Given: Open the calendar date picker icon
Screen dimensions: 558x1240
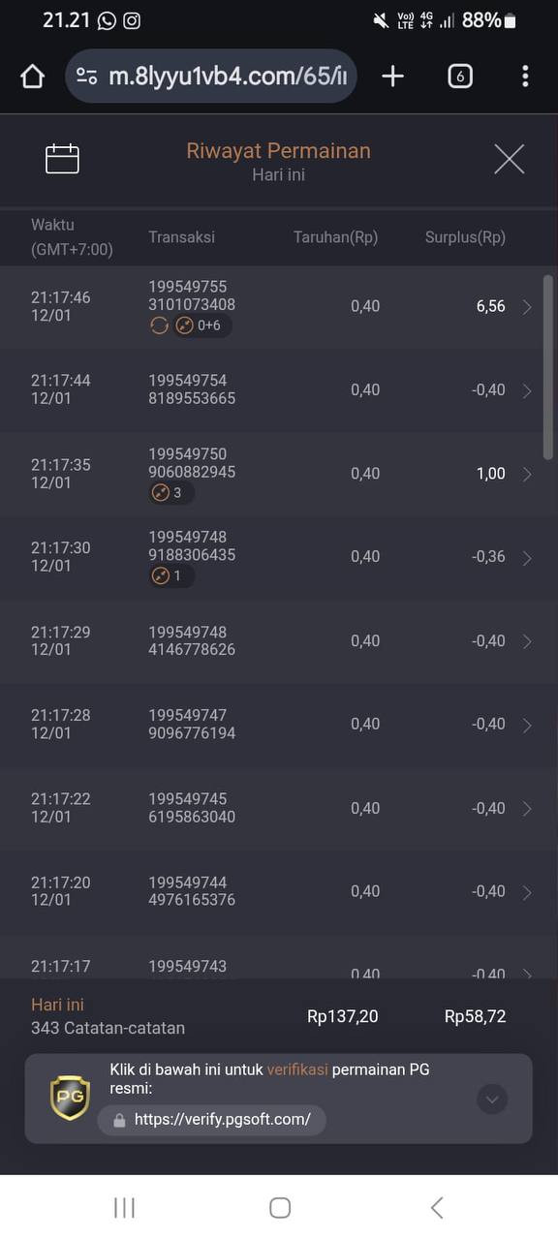Looking at the screenshot, I should 62,159.
